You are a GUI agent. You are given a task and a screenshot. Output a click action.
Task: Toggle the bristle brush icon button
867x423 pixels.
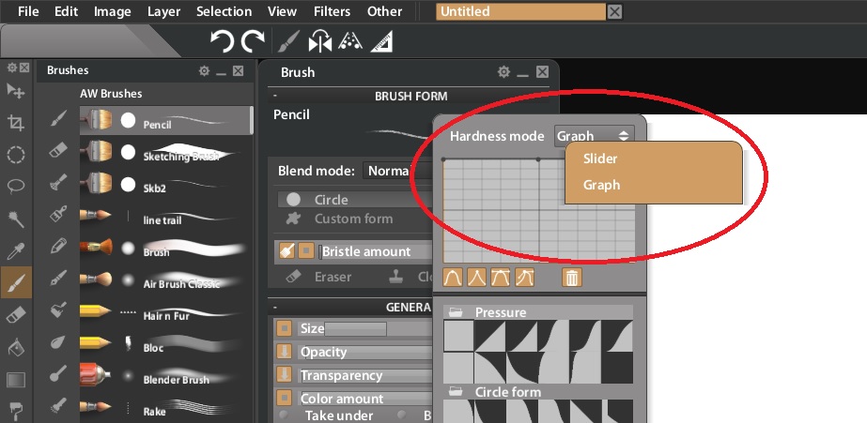coord(286,251)
